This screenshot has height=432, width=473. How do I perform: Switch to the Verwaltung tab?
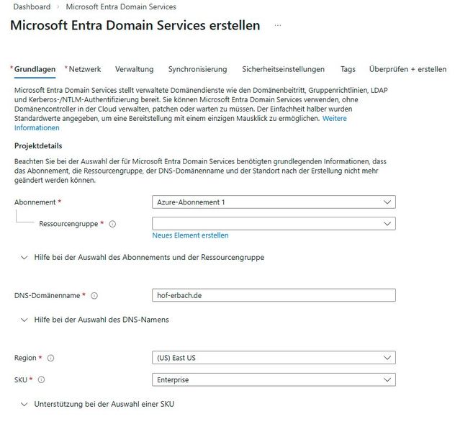(x=134, y=69)
